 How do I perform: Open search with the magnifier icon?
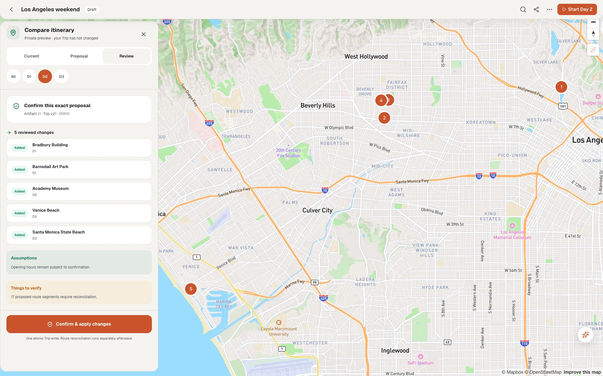523,9
